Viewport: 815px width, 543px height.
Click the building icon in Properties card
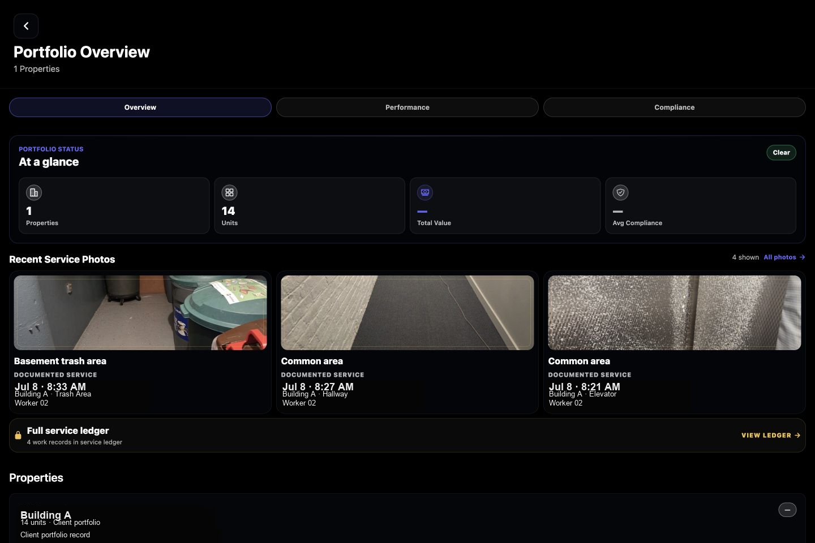click(x=34, y=192)
